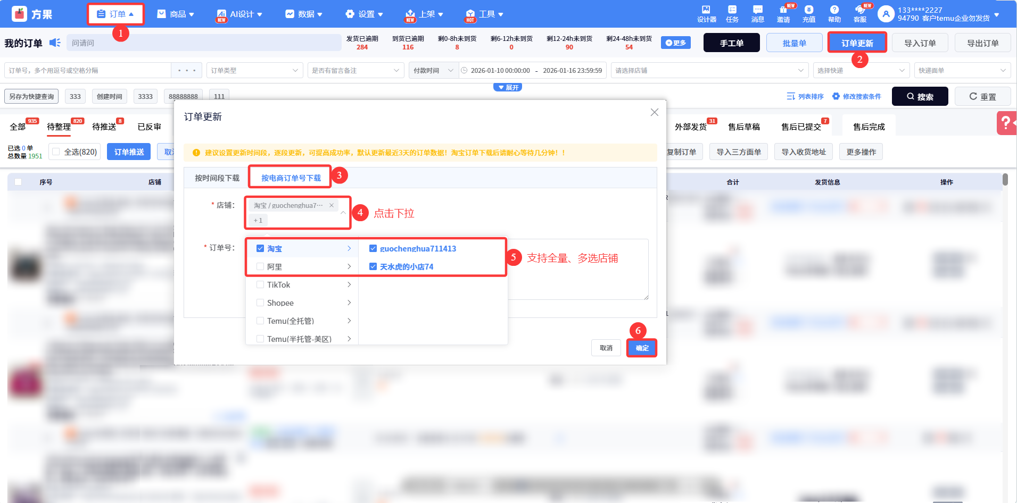Close the 订单更新 dialog
Screen dimensions: 1017x503
coord(655,112)
